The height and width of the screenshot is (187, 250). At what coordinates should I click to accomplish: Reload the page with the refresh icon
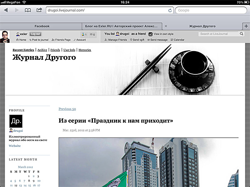(170, 10)
